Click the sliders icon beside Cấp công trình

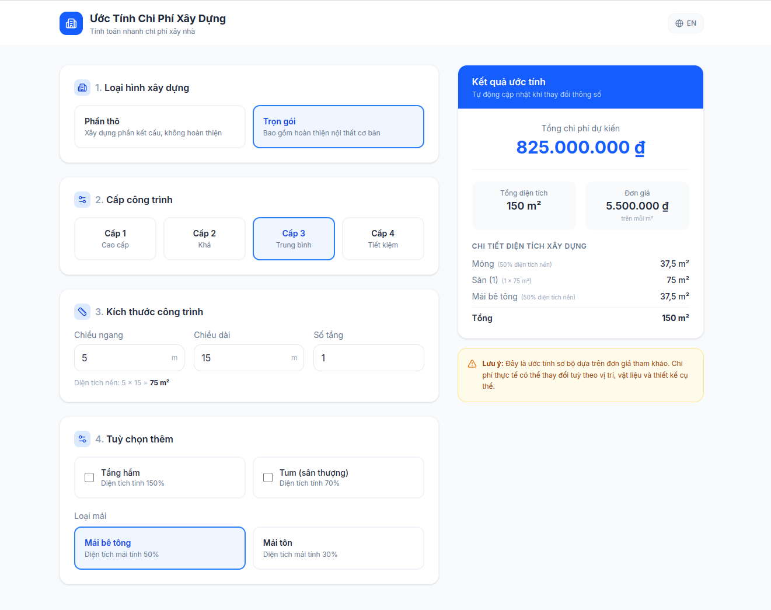point(82,200)
